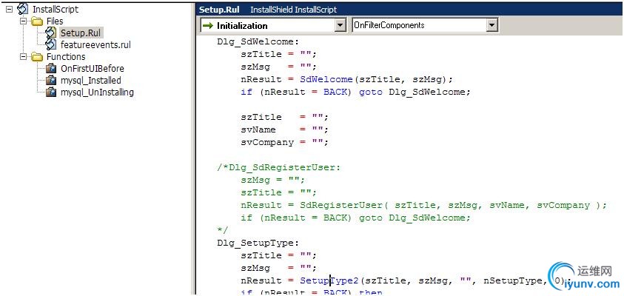This screenshot has height=296, width=624.
Task: Click the Setup.Rul file icon
Action: [x=51, y=33]
